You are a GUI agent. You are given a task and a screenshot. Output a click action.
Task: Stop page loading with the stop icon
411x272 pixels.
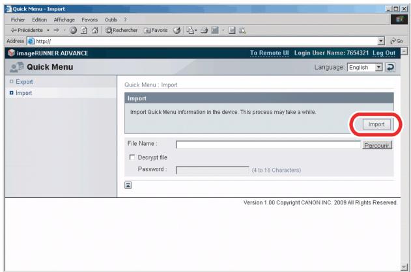73,31
